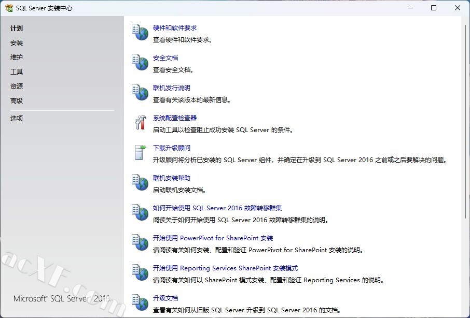Viewport: 470px width, 318px height.
Task: Open the 联机安装帮助 link
Action: (172, 178)
